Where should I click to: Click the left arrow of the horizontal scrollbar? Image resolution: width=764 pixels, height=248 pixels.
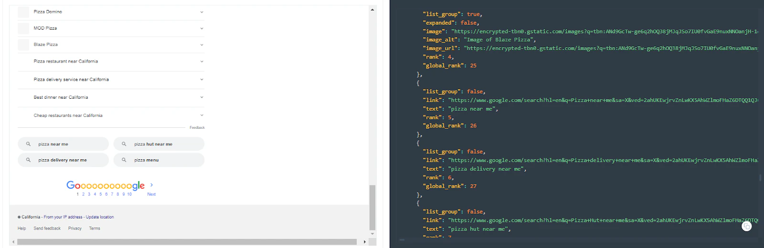coord(13,242)
